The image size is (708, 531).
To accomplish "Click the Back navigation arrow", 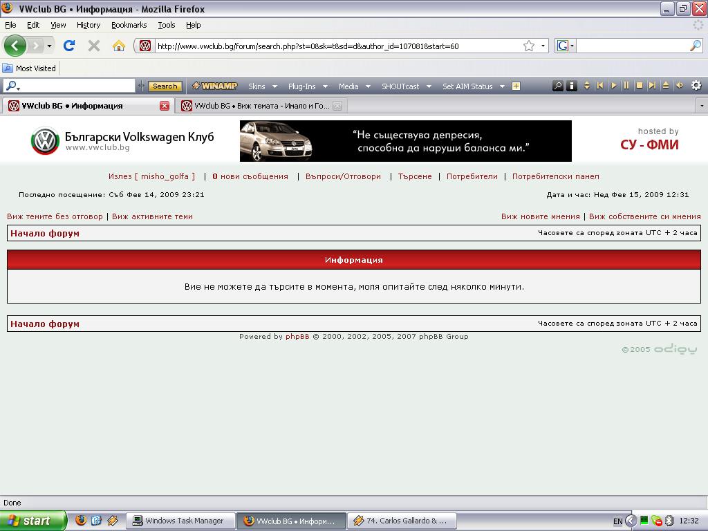I will (x=15, y=46).
